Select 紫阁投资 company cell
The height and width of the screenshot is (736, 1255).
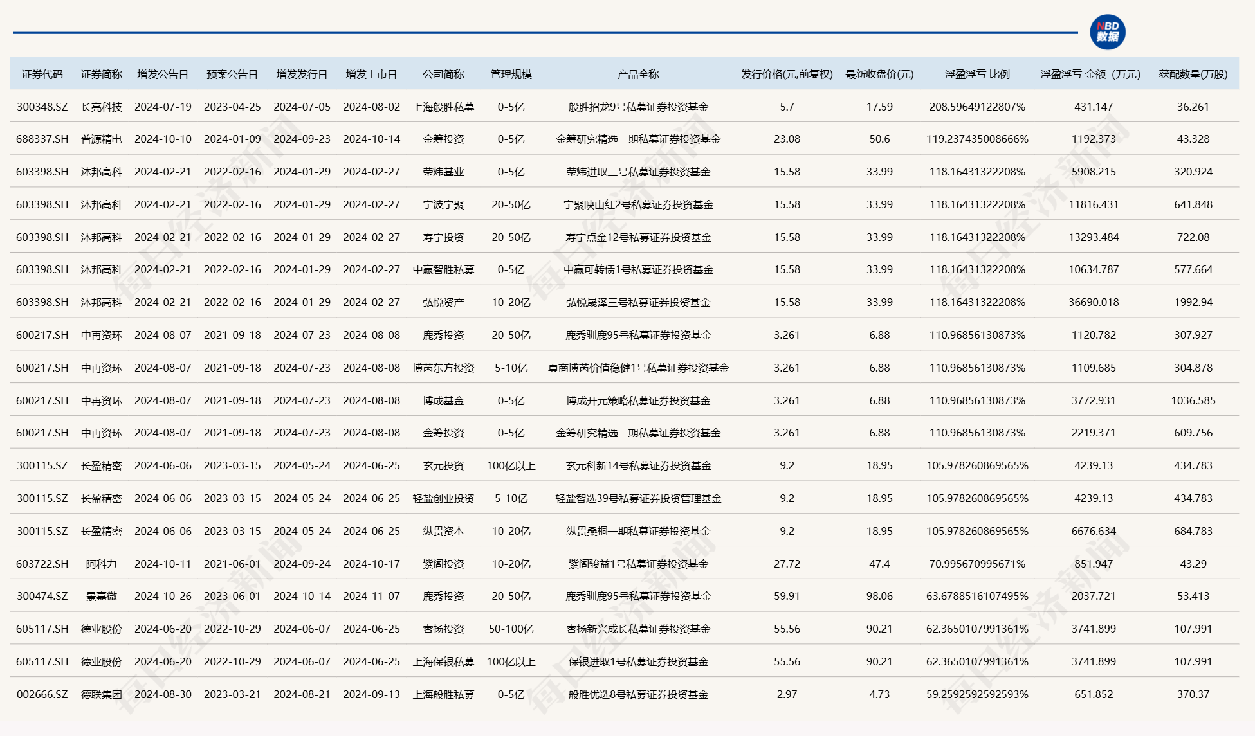(x=443, y=564)
